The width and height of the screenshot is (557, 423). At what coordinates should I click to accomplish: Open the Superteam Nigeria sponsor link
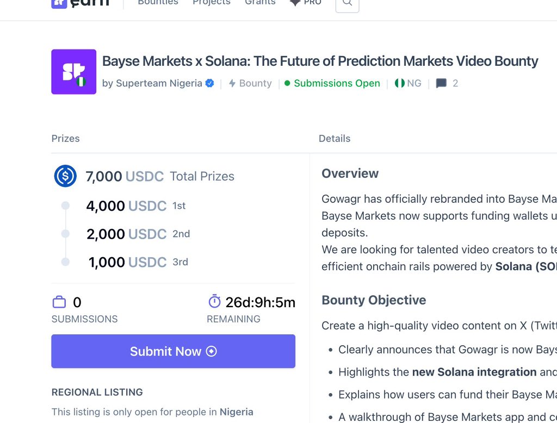pyautogui.click(x=152, y=83)
